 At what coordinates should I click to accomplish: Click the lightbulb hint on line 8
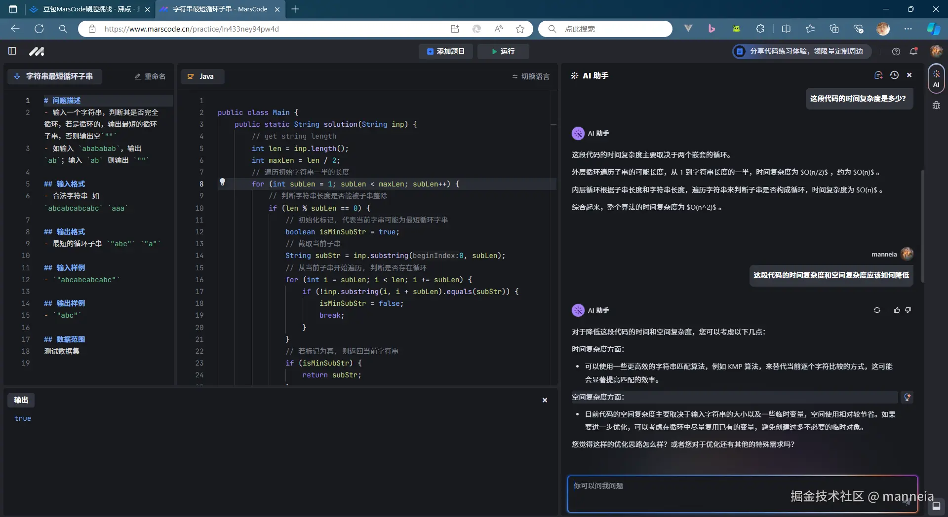223,183
